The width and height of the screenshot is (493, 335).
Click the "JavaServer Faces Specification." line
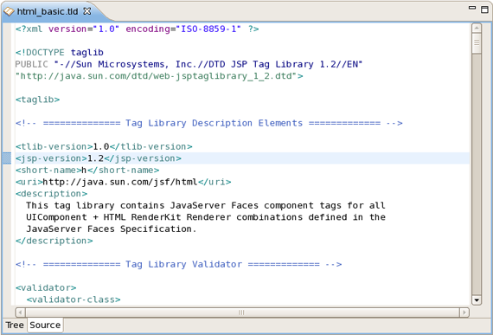[x=112, y=229]
